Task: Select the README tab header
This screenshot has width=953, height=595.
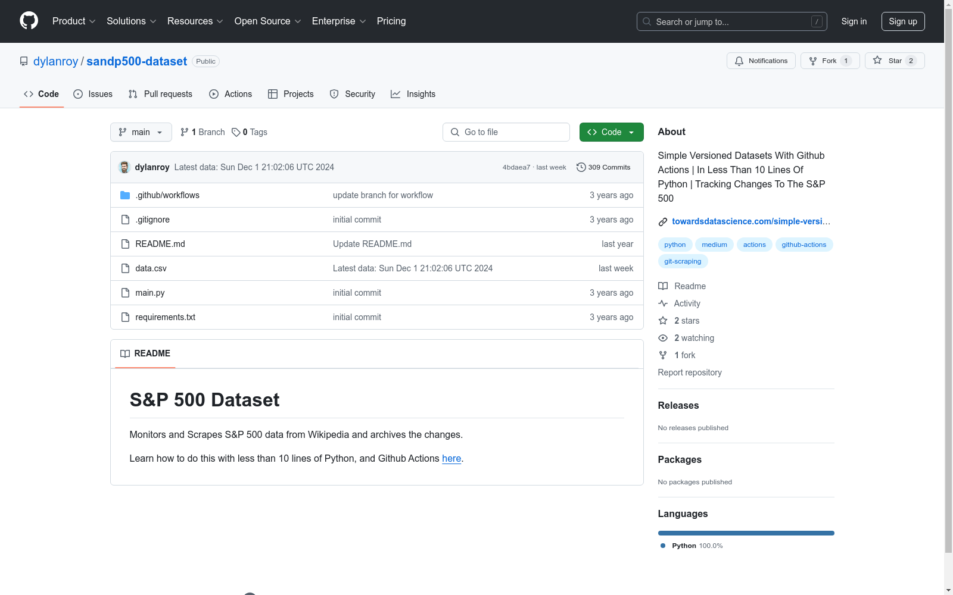Action: point(145,353)
